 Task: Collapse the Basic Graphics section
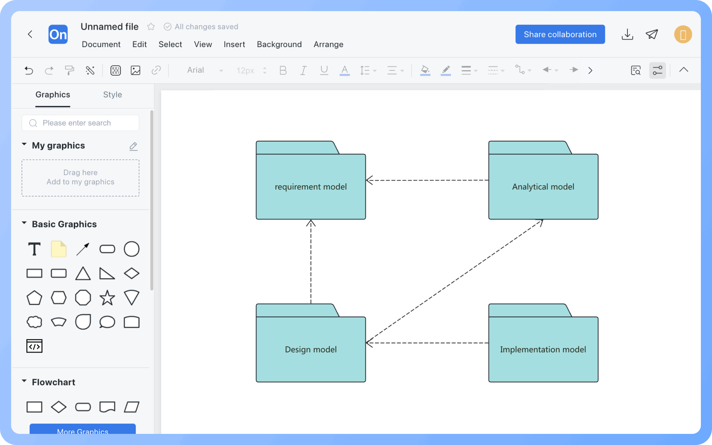click(x=24, y=223)
